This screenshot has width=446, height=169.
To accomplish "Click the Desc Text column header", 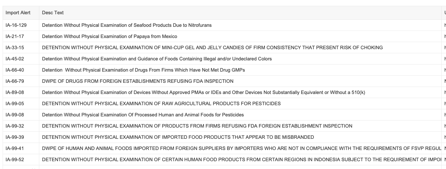I will [53, 13].
